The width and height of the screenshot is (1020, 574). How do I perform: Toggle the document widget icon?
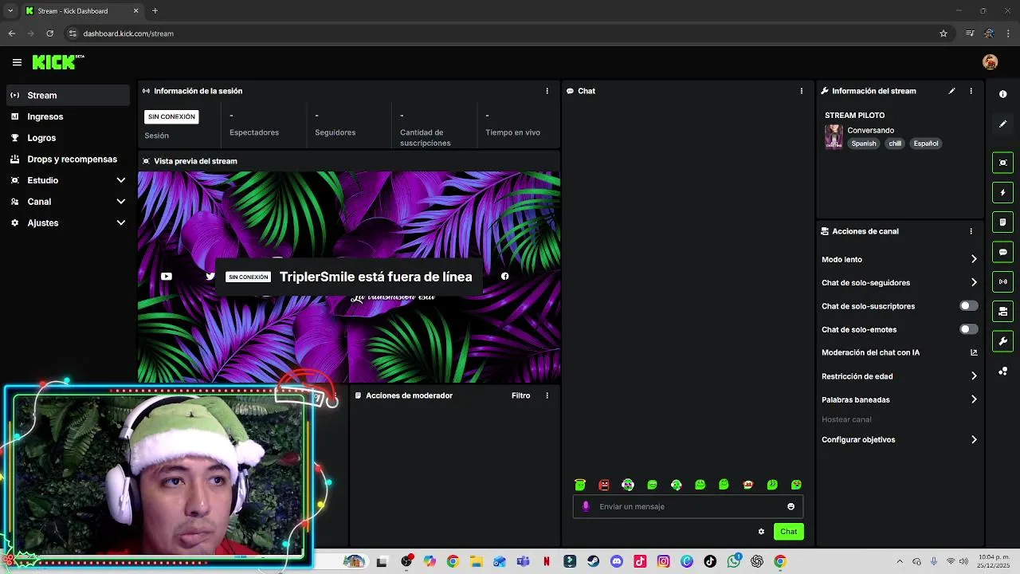1002,222
